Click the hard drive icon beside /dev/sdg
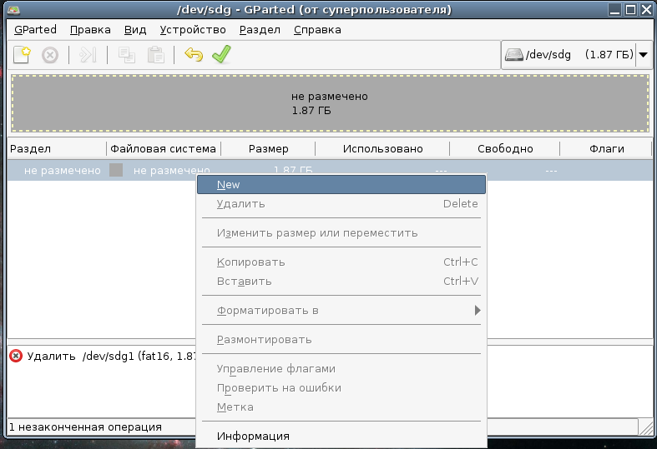Image resolution: width=657 pixels, height=449 pixels. [x=513, y=54]
